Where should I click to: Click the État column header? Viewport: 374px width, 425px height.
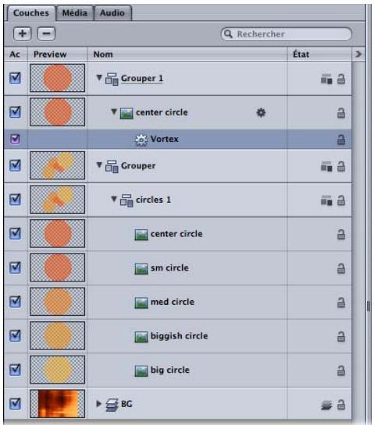point(319,55)
